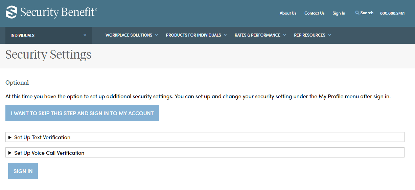Image resolution: width=415 pixels, height=190 pixels.
Task: Expand Set Up Voice Call Verification
Action: click(205, 153)
